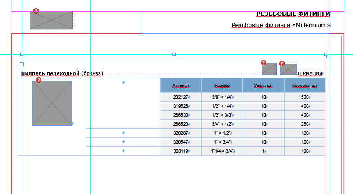Click the missing-link badge on the header logo
Screen dimensions: 353x194
(x=36, y=11)
